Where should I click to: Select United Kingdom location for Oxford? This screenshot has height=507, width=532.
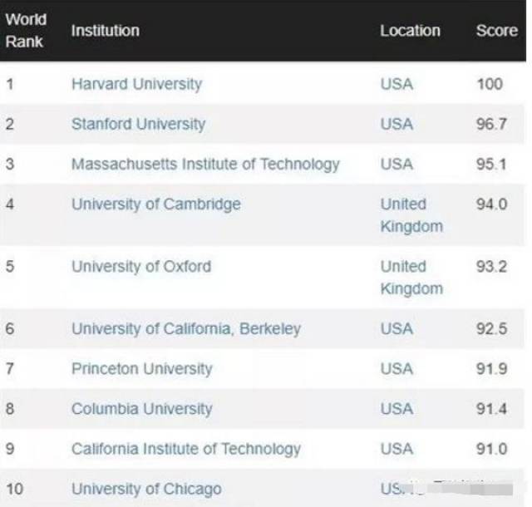click(x=411, y=278)
